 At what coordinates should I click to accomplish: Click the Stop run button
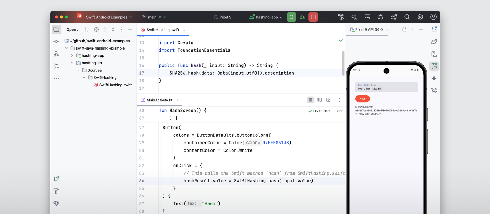(x=313, y=17)
